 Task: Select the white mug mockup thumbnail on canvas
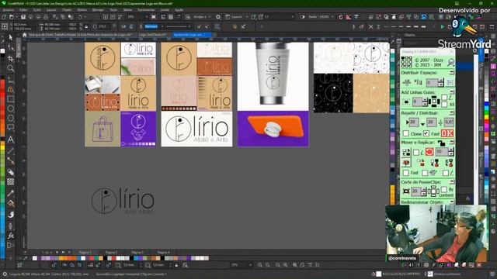273,76
